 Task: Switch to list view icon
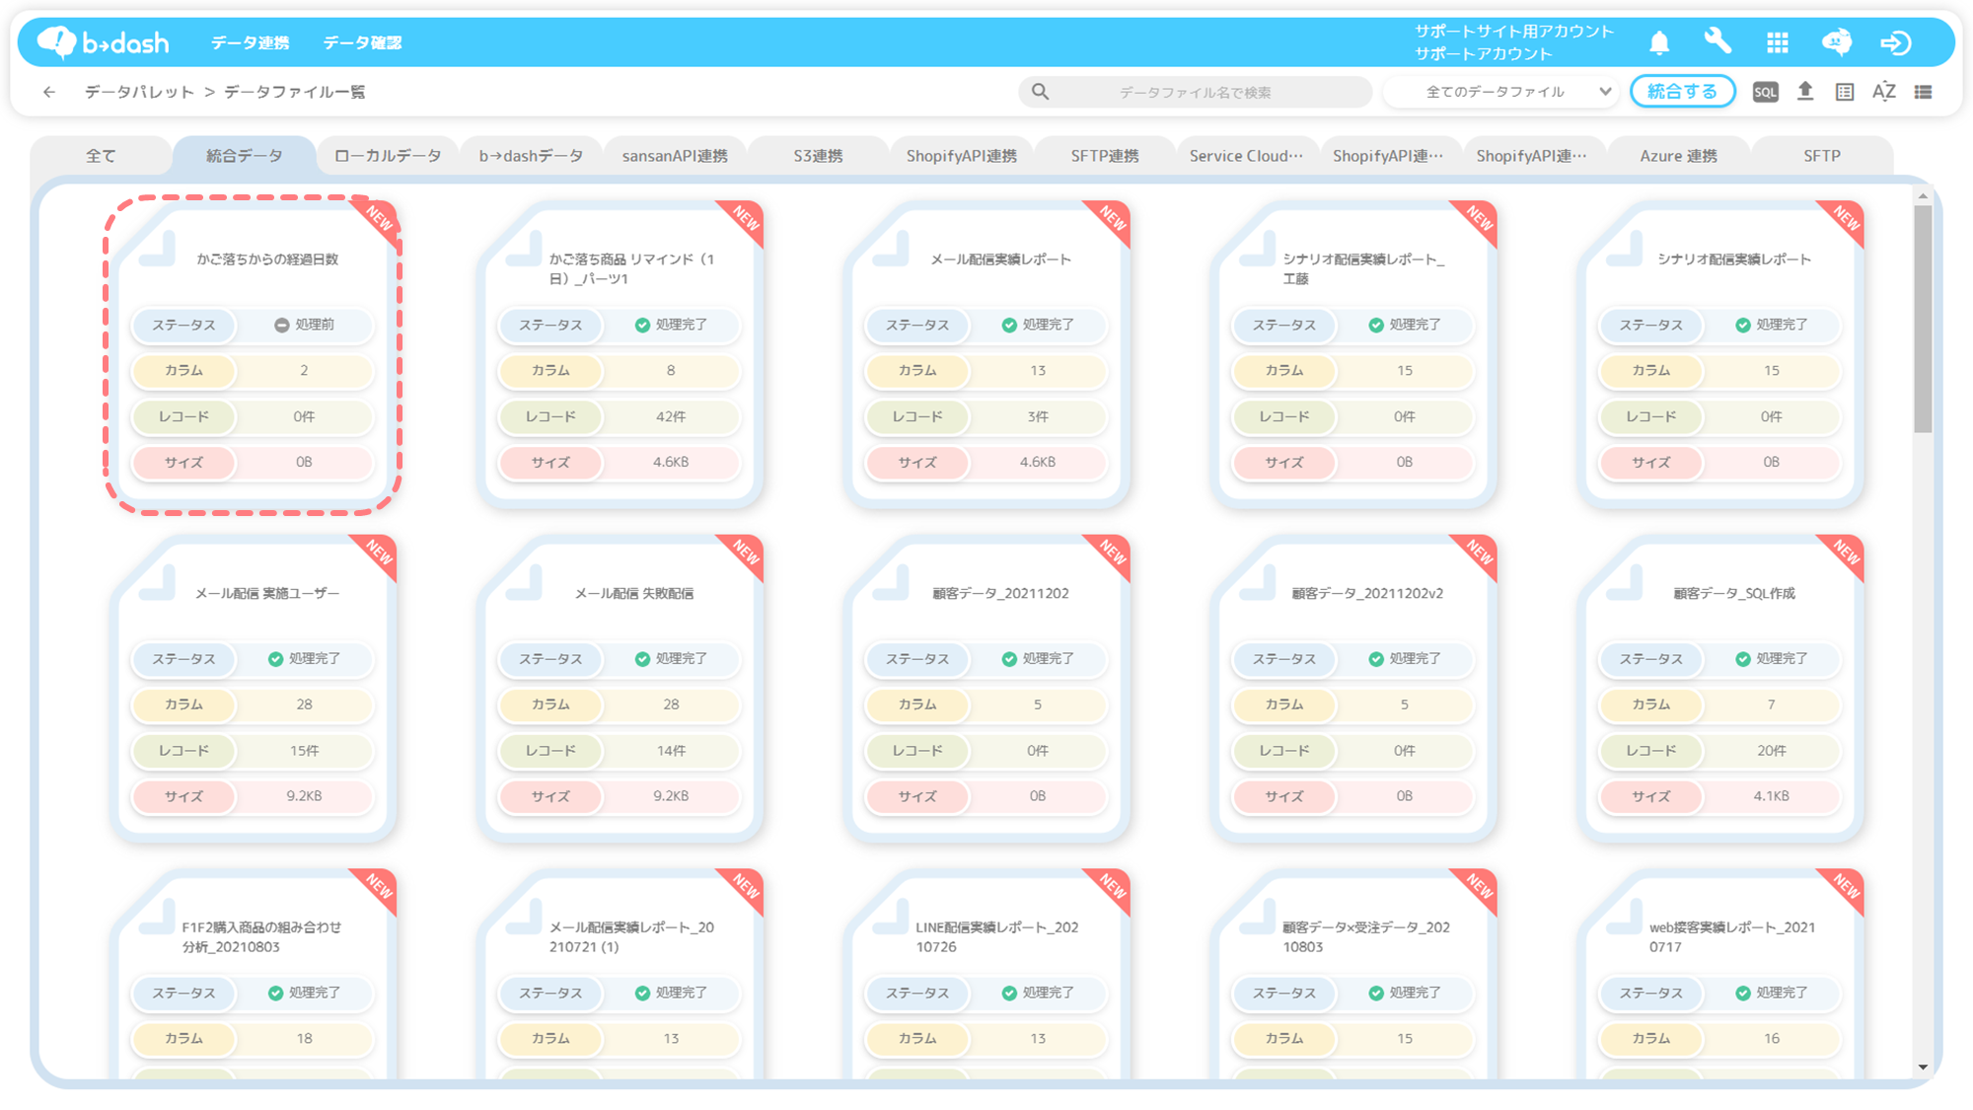[x=1924, y=92]
